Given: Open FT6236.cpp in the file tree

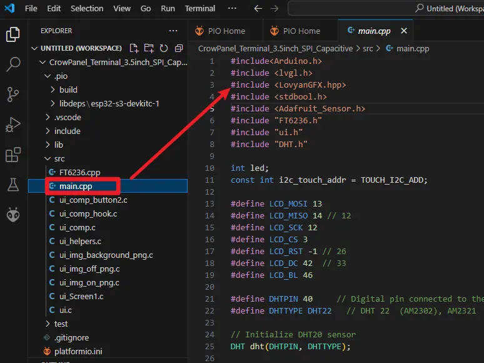Looking at the screenshot, I should click(x=79, y=172).
